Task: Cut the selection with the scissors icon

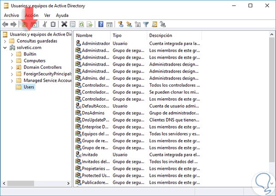Action: pos(45,24)
